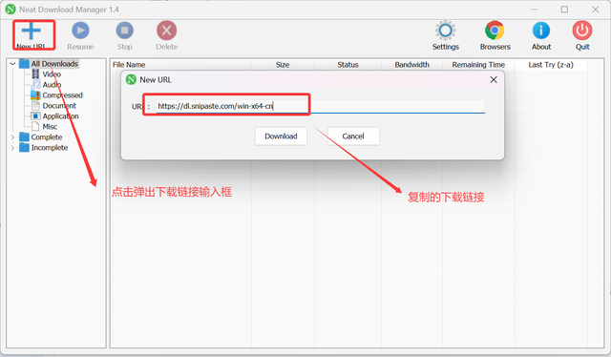Close the New URL dialog
This screenshot has height=357, width=611.
494,80
